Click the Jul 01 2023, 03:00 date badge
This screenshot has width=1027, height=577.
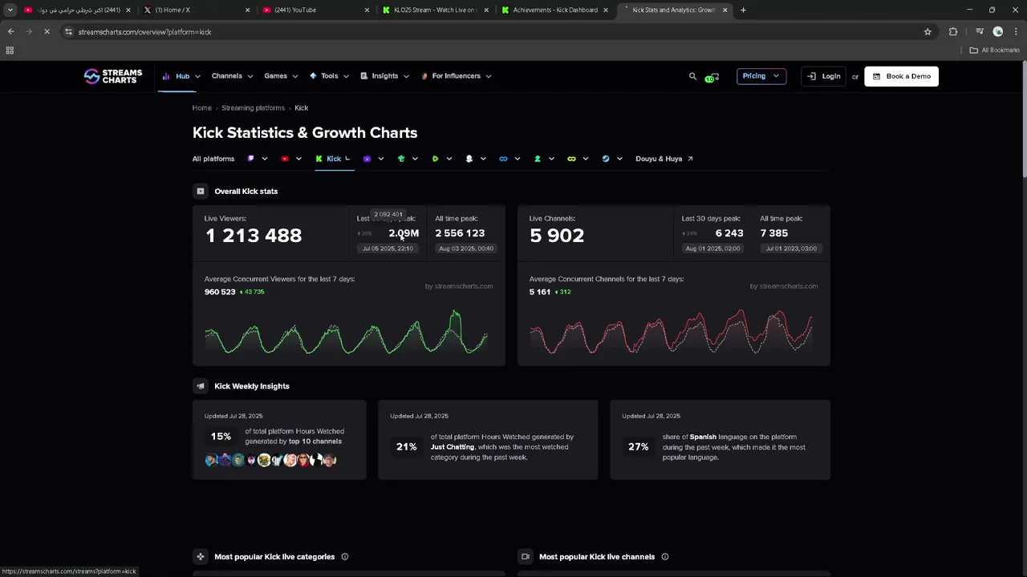point(792,248)
